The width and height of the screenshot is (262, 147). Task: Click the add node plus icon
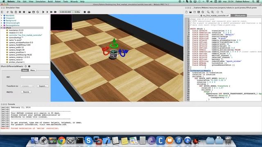pos(20,12)
